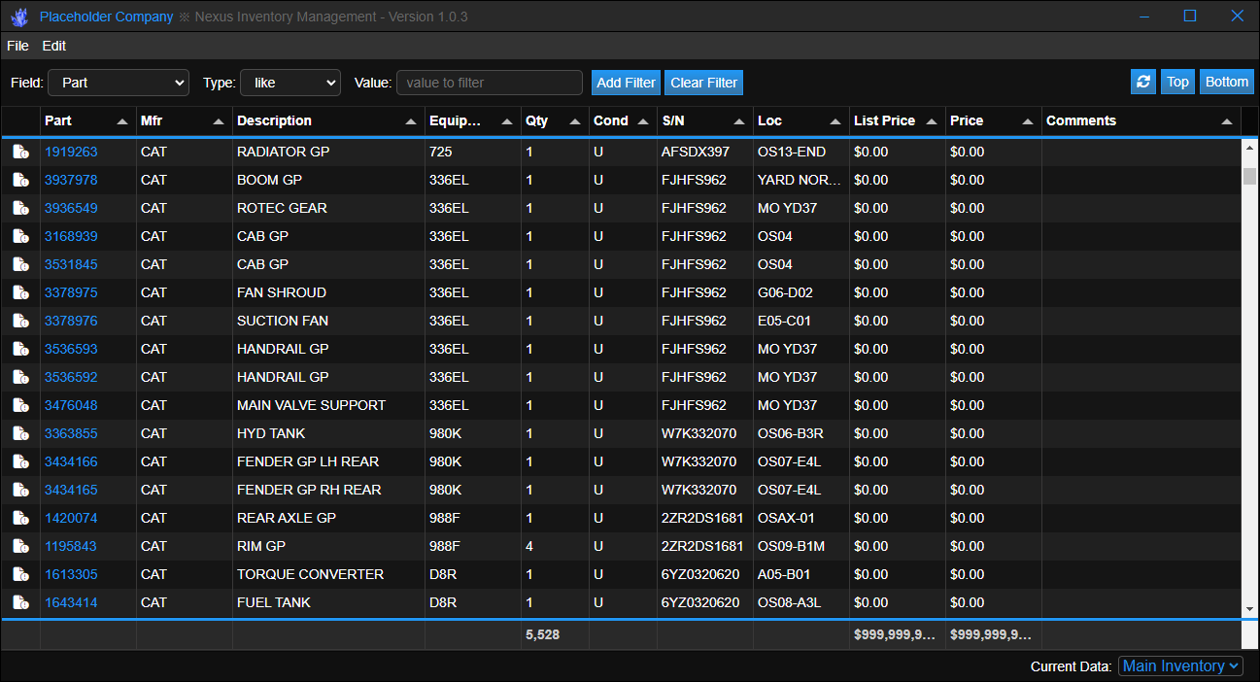Click the row icon beside HYD TANK
Viewport: 1260px width, 682px height.
20,434
